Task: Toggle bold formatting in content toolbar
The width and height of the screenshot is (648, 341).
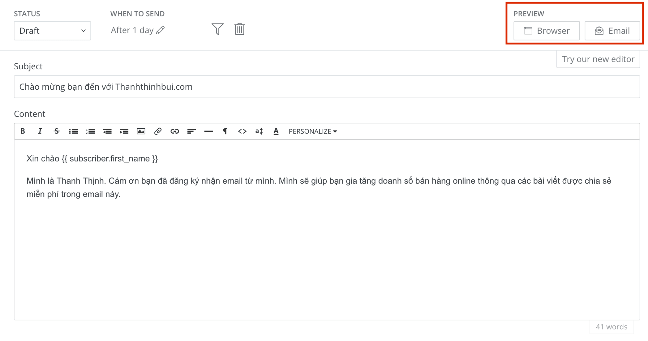Action: (23, 131)
